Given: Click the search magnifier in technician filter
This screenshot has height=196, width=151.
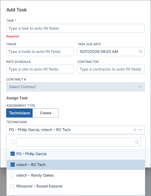Looking at the screenshot, I should (x=137, y=142).
